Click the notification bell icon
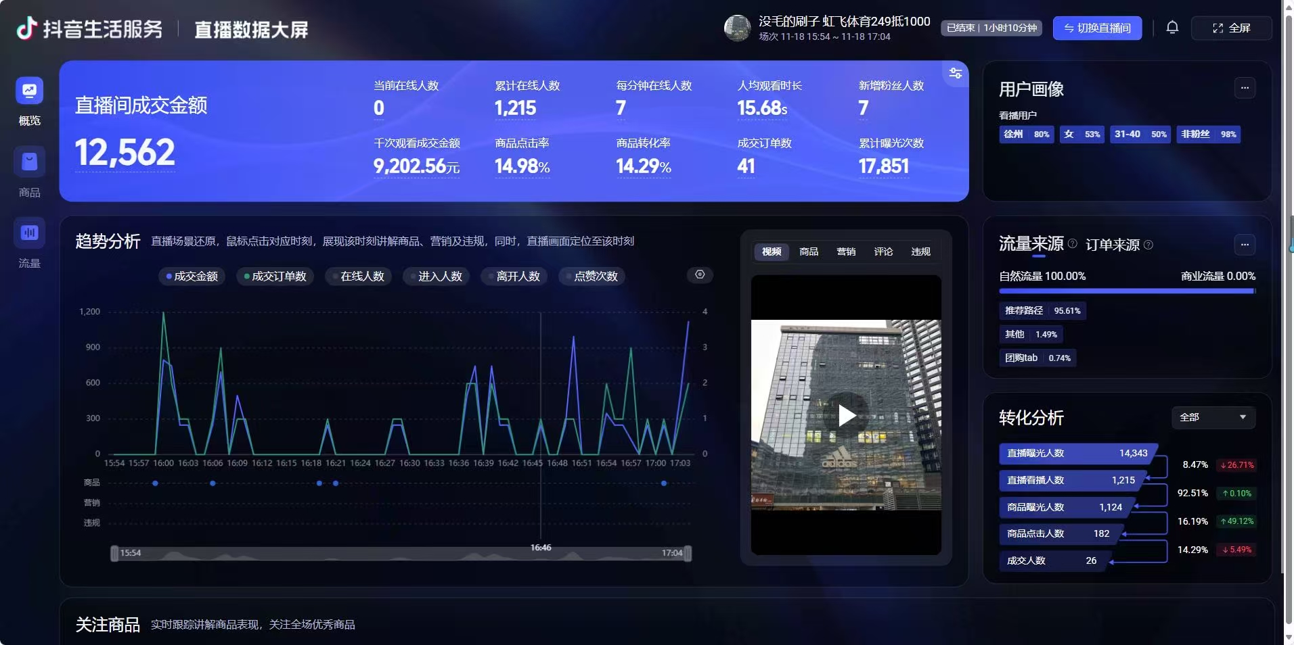This screenshot has height=645, width=1294. [x=1172, y=28]
